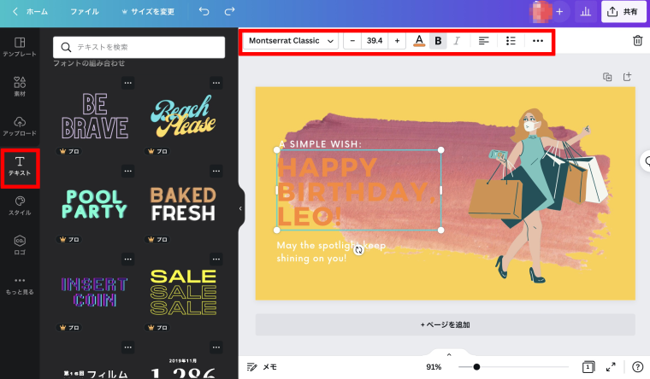
Task: Toggle bulleted list formatting
Action: (x=511, y=41)
